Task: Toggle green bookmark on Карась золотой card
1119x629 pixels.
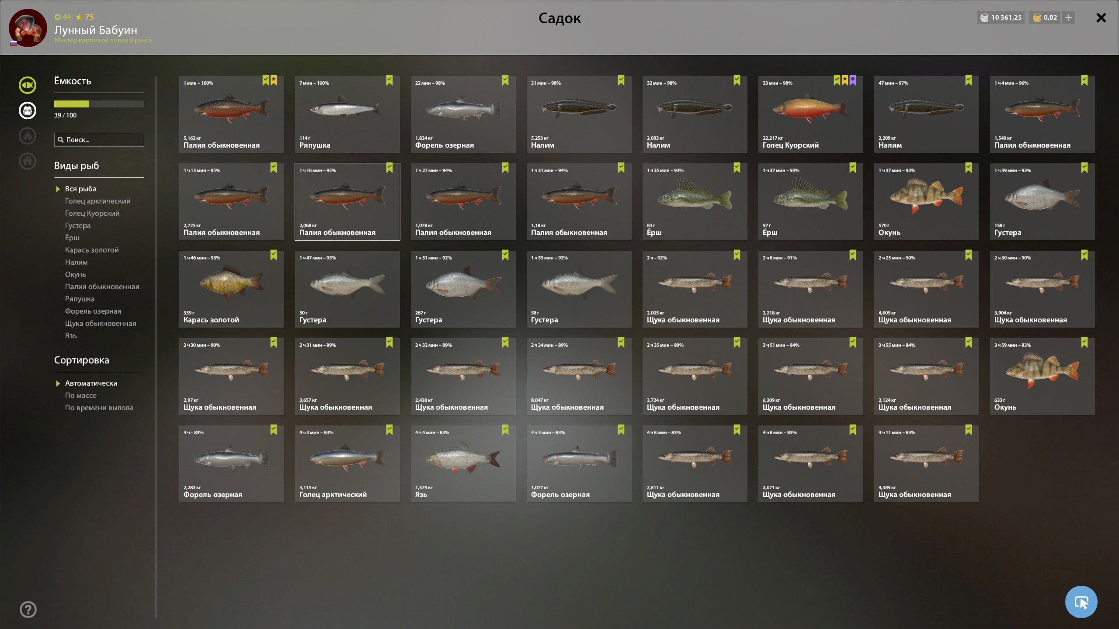Action: 274,255
